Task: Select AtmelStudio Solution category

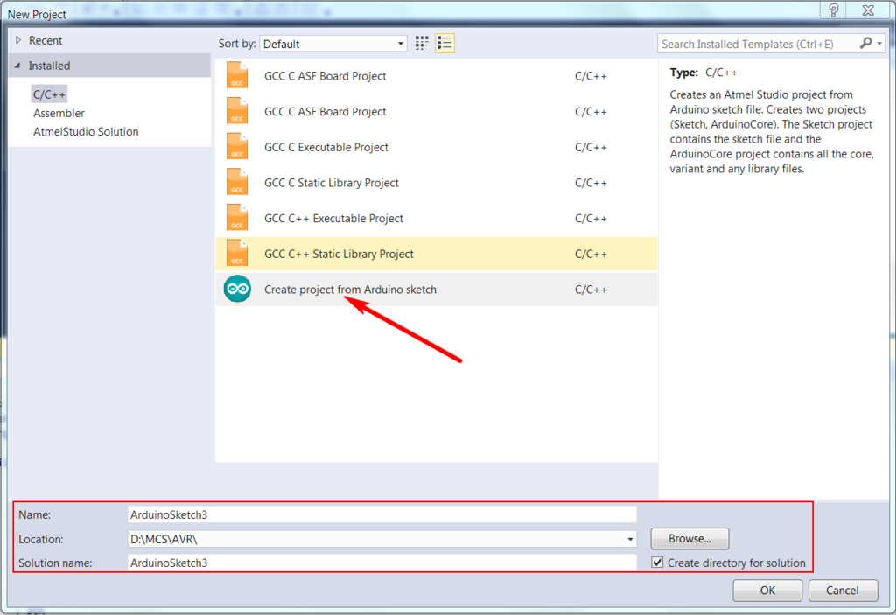Action: click(x=86, y=131)
